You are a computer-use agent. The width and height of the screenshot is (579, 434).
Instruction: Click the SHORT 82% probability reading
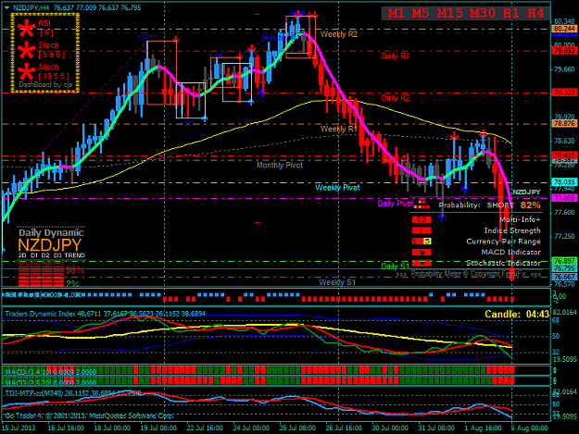click(513, 205)
